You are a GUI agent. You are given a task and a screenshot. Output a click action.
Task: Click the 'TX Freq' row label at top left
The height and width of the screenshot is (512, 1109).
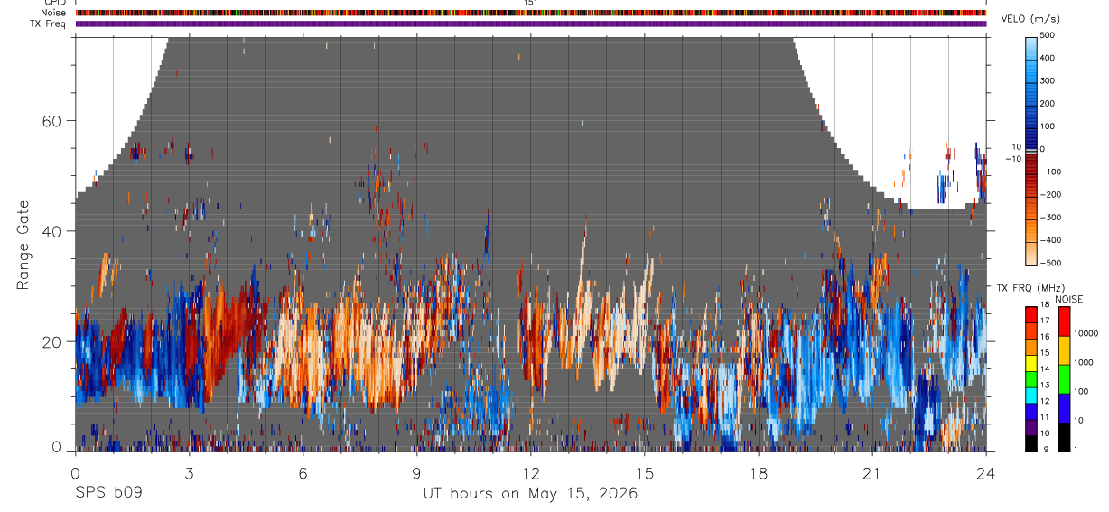48,23
